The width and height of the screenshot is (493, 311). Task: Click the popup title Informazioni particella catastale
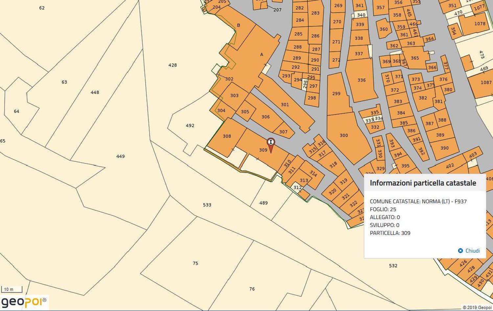click(x=423, y=183)
